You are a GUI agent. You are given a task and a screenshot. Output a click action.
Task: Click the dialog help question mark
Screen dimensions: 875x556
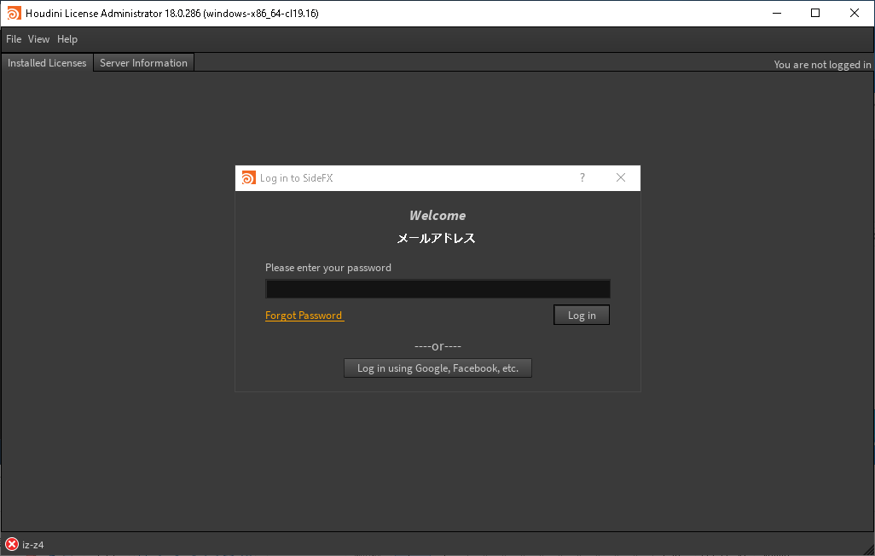coord(582,177)
